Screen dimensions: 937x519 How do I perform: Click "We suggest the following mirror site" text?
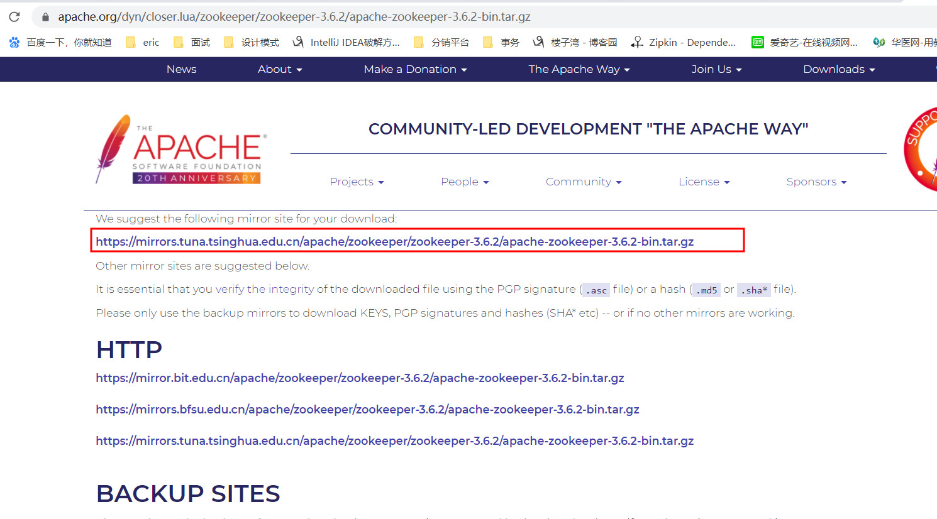247,219
